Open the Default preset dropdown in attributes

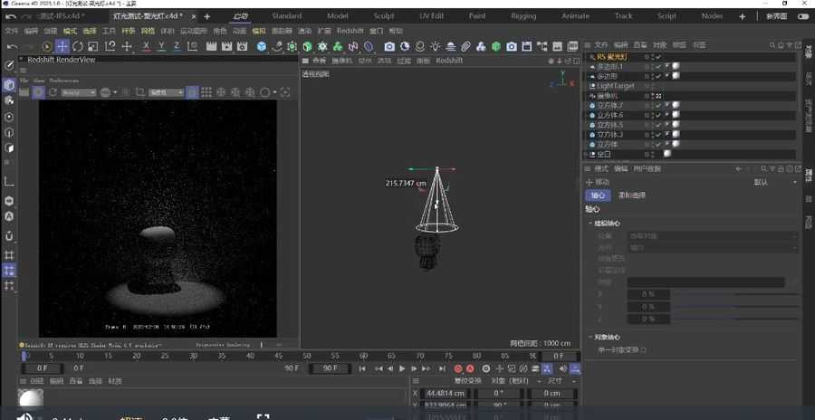coord(775,183)
